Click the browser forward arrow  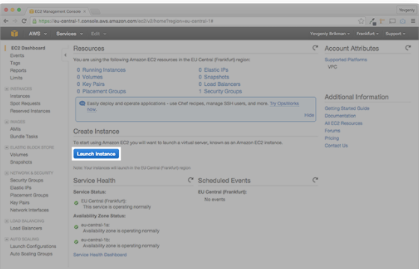pyautogui.click(x=15, y=21)
